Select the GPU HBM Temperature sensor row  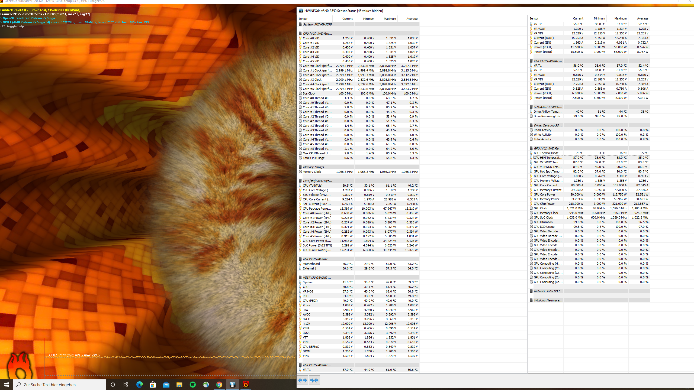point(548,158)
